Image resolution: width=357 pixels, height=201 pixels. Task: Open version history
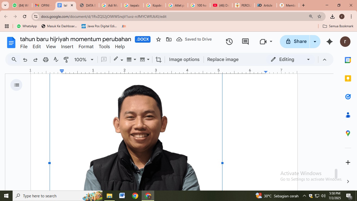pyautogui.click(x=229, y=41)
